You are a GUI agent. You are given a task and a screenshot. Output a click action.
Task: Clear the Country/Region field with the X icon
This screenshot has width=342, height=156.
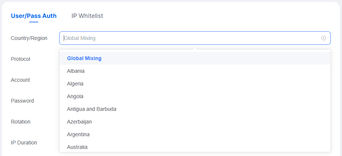point(324,38)
